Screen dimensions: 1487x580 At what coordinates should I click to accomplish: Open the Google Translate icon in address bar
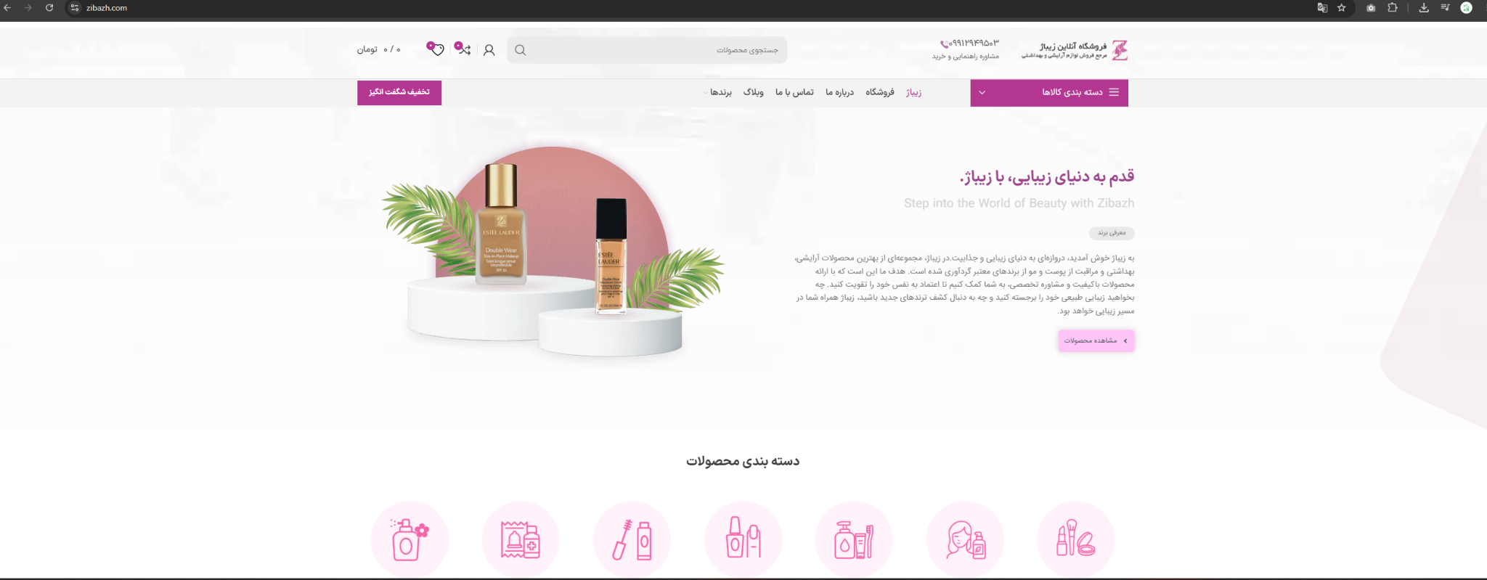point(1322,8)
